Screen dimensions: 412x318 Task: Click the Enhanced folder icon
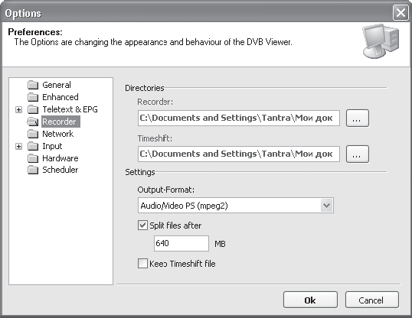click(x=33, y=97)
